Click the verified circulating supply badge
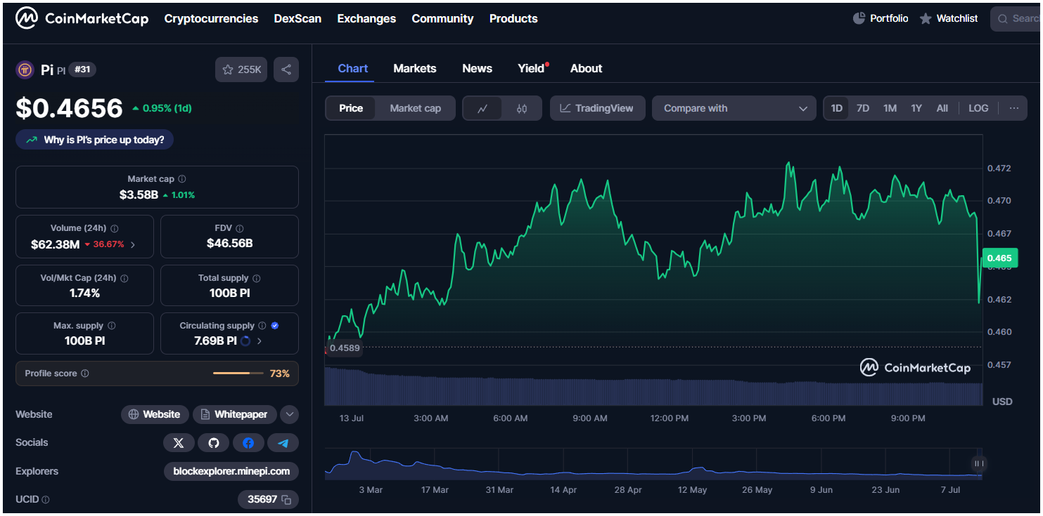The width and height of the screenshot is (1043, 516). [x=275, y=326]
